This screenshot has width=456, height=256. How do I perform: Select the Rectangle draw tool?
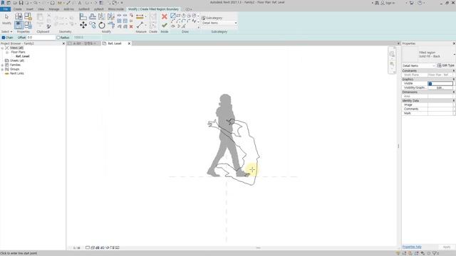point(179,16)
